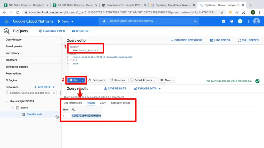264x148 pixels.
Task: Collapse the Demo dataset
Action: 12,108
